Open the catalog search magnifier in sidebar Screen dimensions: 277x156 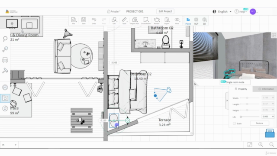point(5,39)
